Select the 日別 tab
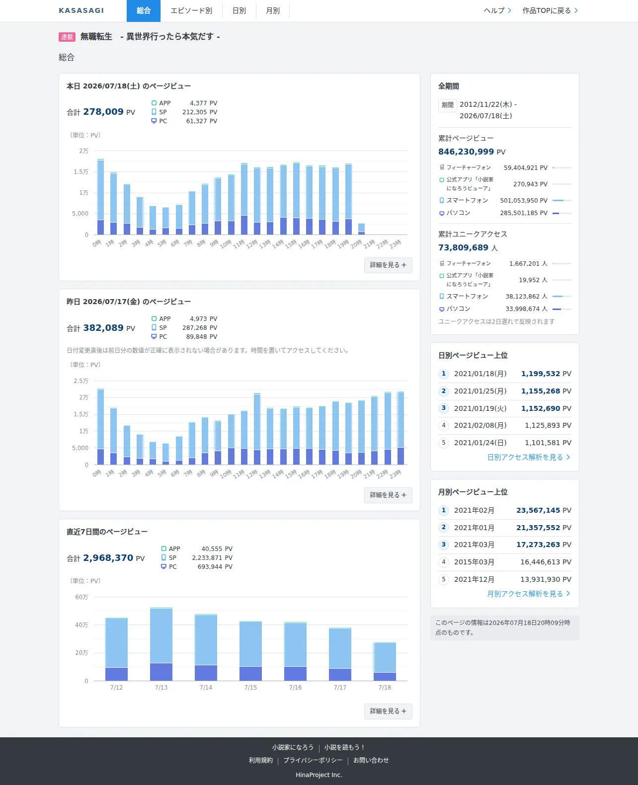 click(239, 11)
